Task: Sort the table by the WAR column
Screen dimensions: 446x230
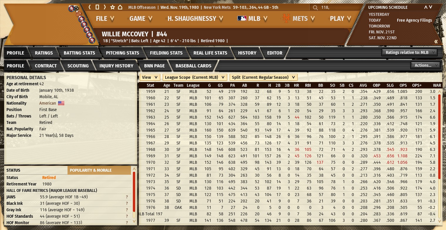Action: pyautogui.click(x=437, y=85)
